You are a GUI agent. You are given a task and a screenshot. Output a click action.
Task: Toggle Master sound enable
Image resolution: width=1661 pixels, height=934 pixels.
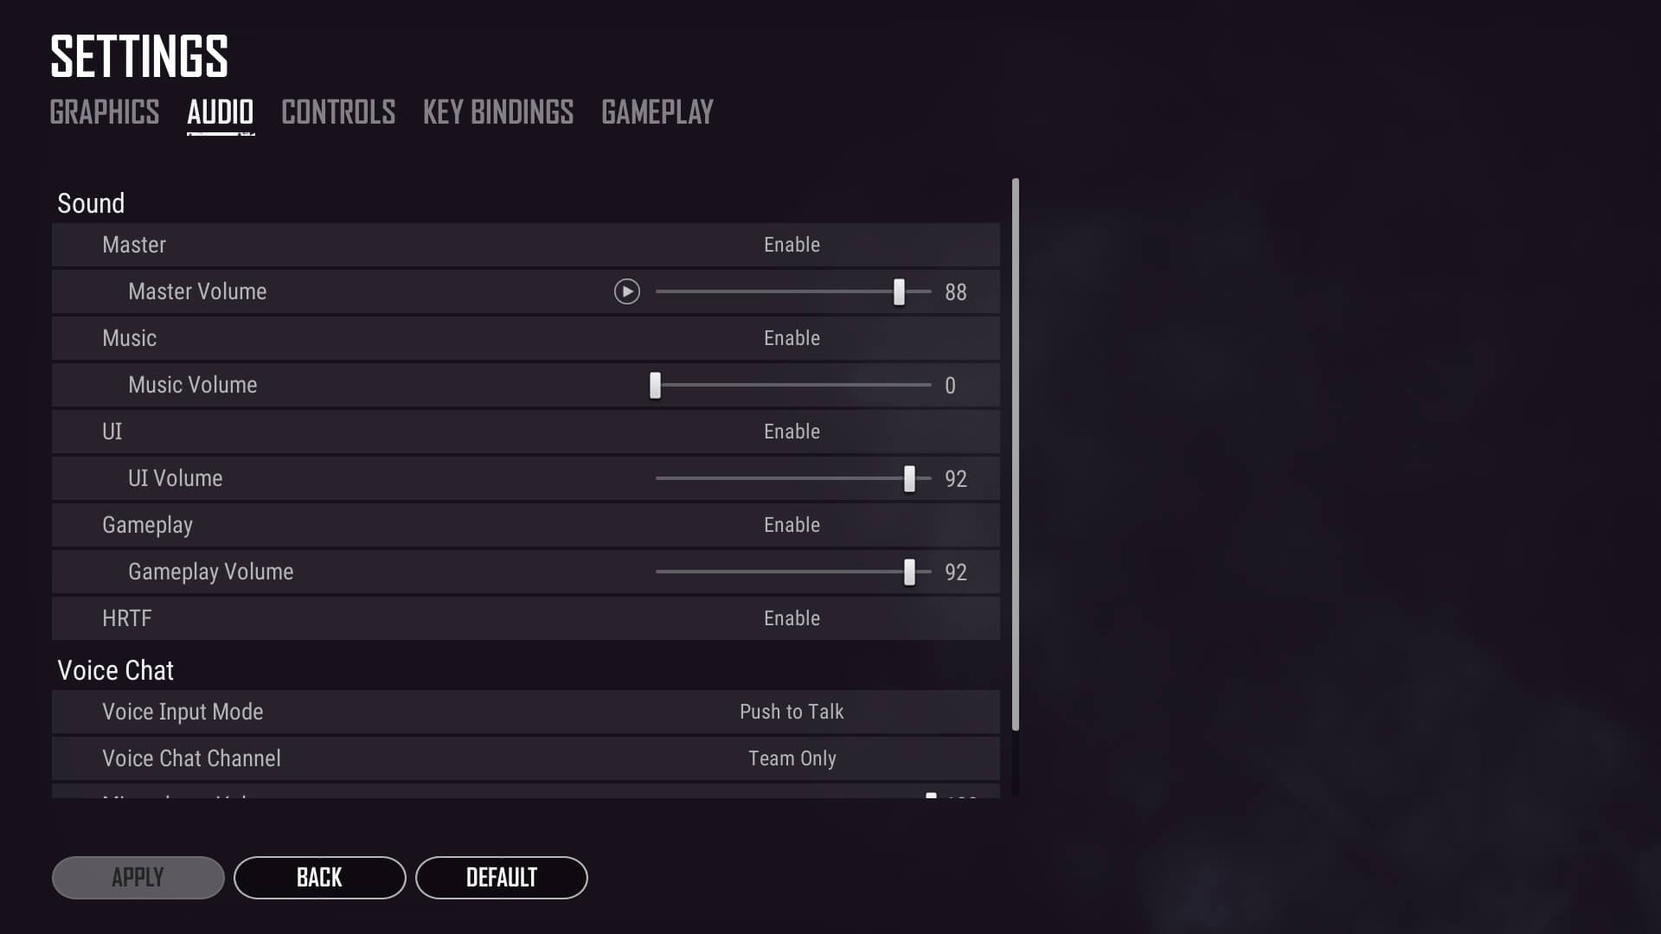[792, 244]
